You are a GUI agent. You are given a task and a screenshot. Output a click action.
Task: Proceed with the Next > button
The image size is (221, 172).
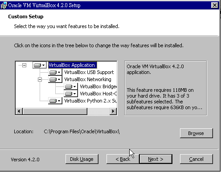(156, 159)
